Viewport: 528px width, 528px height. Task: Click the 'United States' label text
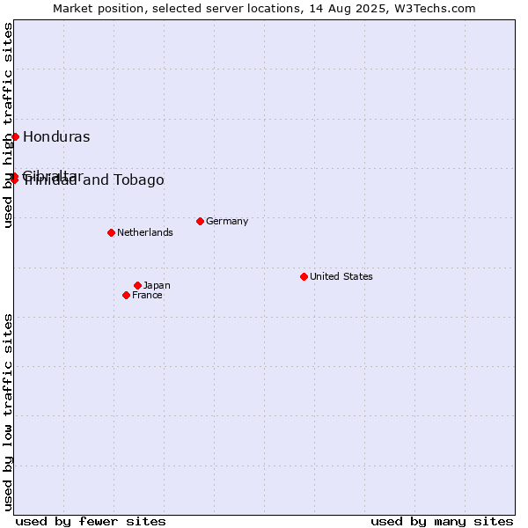341,276
